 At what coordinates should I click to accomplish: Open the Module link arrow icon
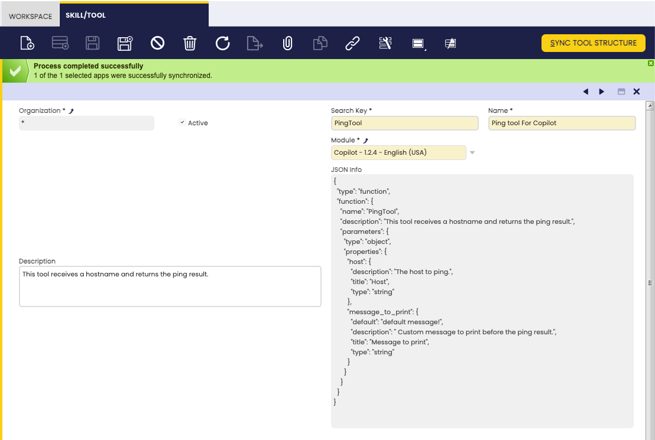pyautogui.click(x=365, y=141)
